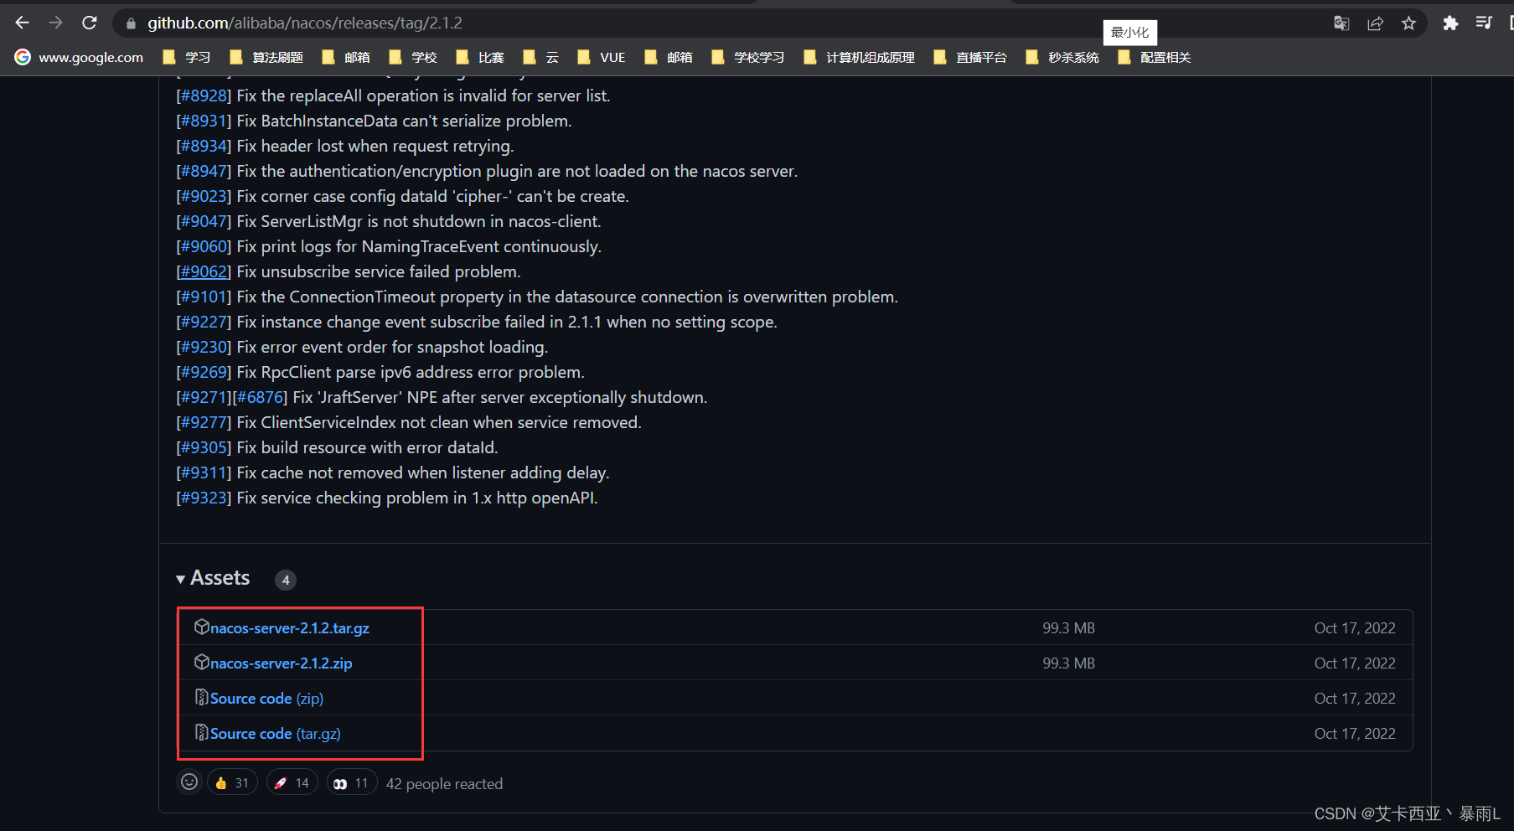The image size is (1514, 831).
Task: Open issue link #8947
Action: click(x=204, y=171)
